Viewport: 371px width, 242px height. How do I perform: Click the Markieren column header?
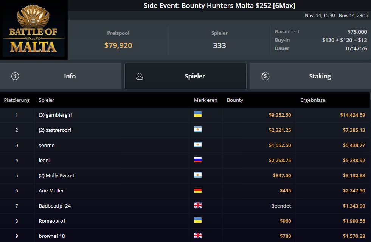point(205,100)
